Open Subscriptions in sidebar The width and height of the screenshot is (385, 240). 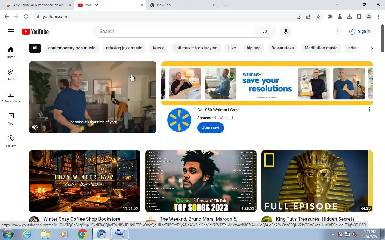(11, 97)
